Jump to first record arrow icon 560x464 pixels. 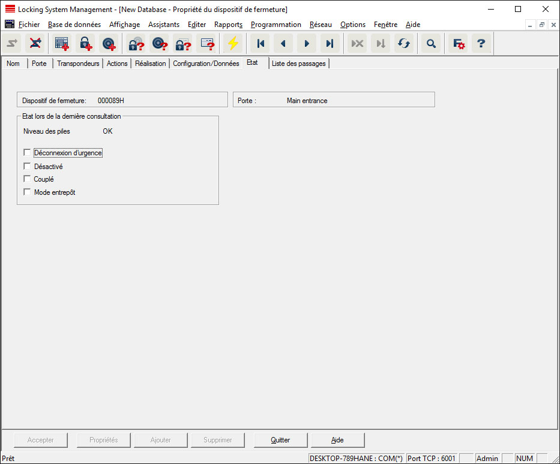tap(260, 44)
